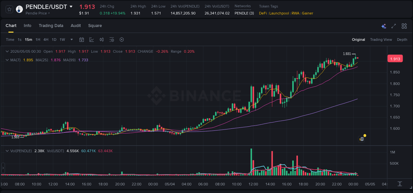Open the Square tab
The width and height of the screenshot is (413, 193).
95,26
